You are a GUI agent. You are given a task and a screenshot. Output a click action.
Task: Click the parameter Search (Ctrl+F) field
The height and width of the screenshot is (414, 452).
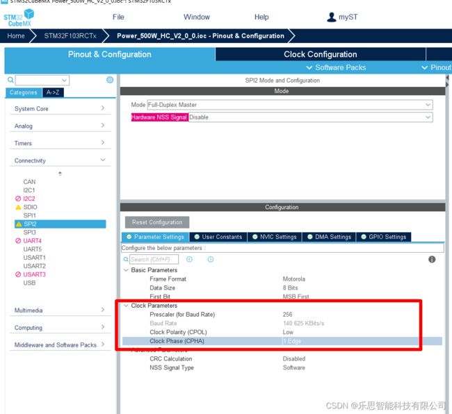pyautogui.click(x=154, y=259)
